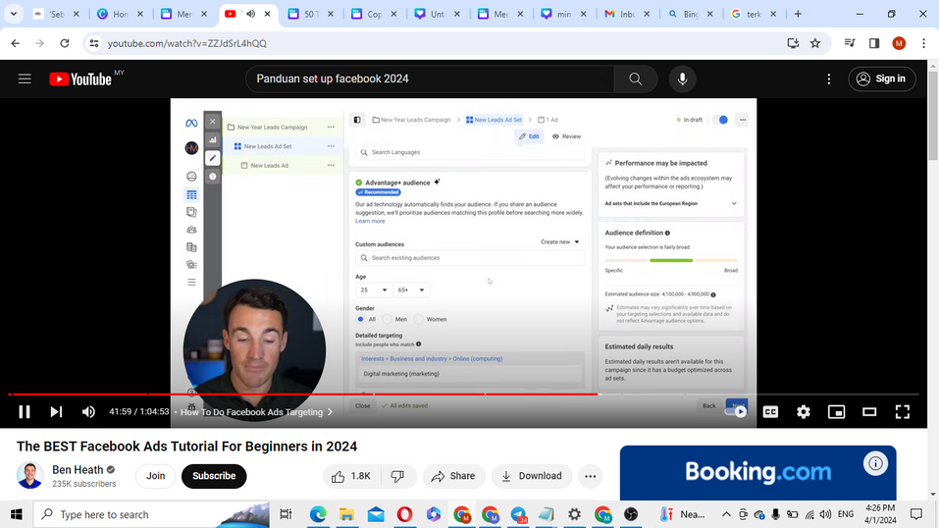Click the ad info icon
This screenshot has width=939, height=528.
875,463
